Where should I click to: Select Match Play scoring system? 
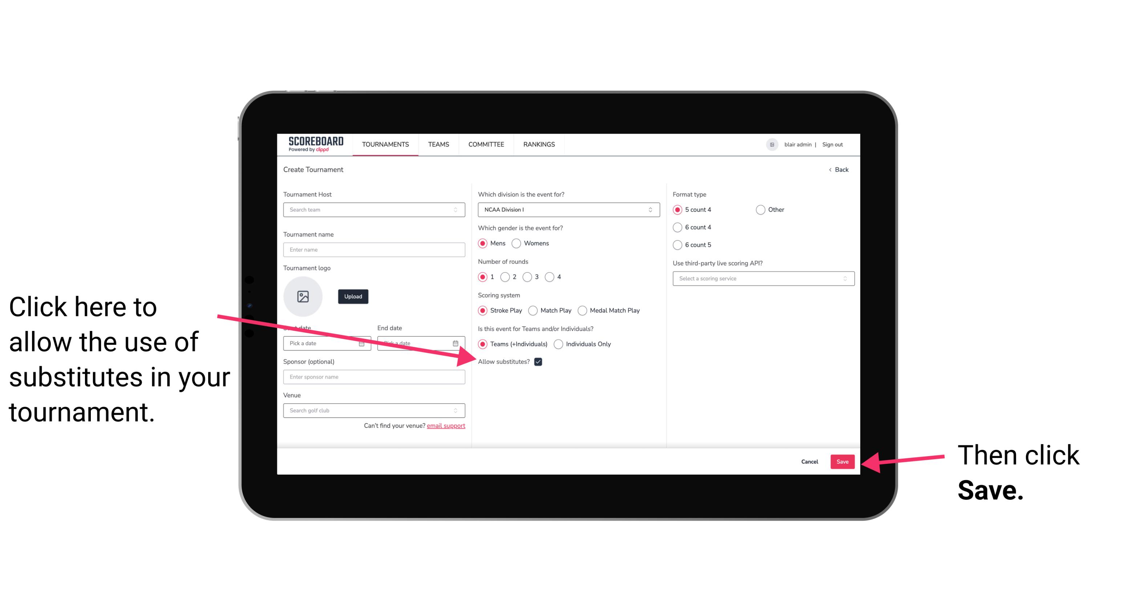point(534,310)
